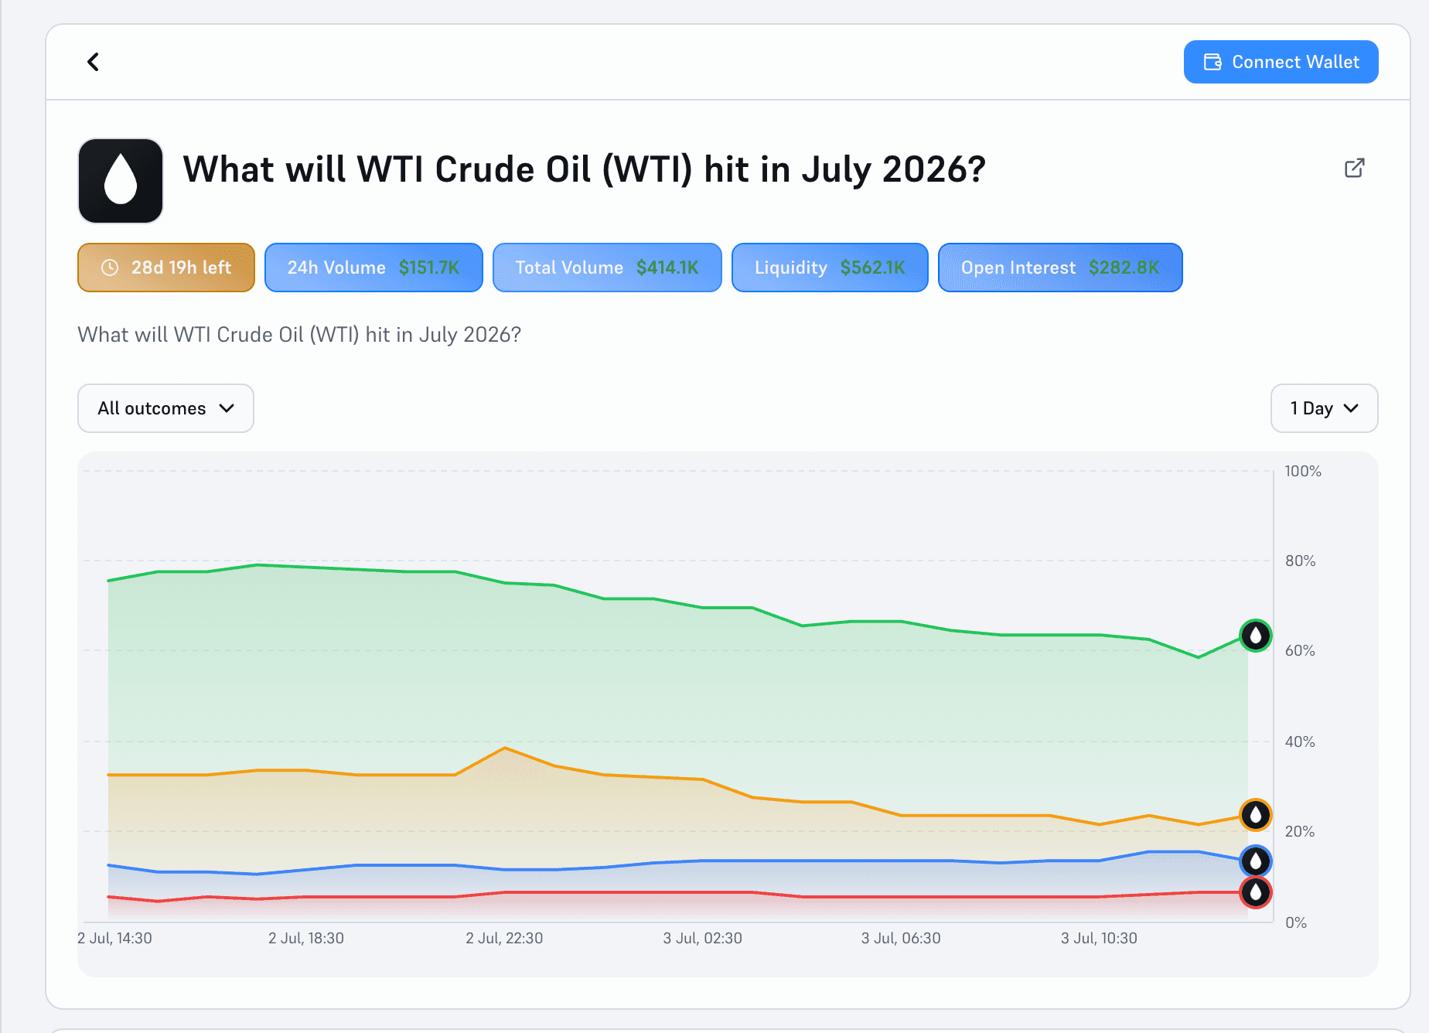1429x1033 pixels.
Task: Click the market title heading text
Action: click(585, 169)
